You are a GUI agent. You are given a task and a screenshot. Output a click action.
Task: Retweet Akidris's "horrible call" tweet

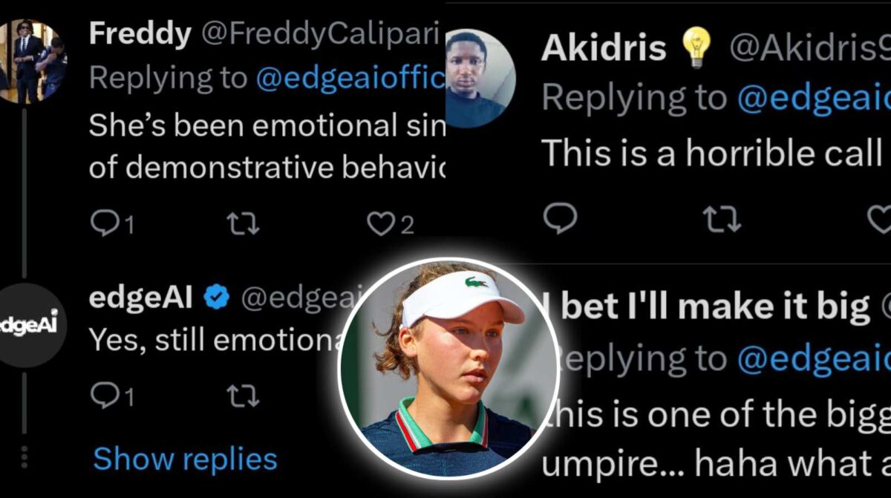click(x=722, y=219)
